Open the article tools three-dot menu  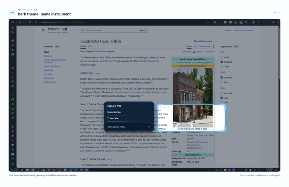pos(214,46)
